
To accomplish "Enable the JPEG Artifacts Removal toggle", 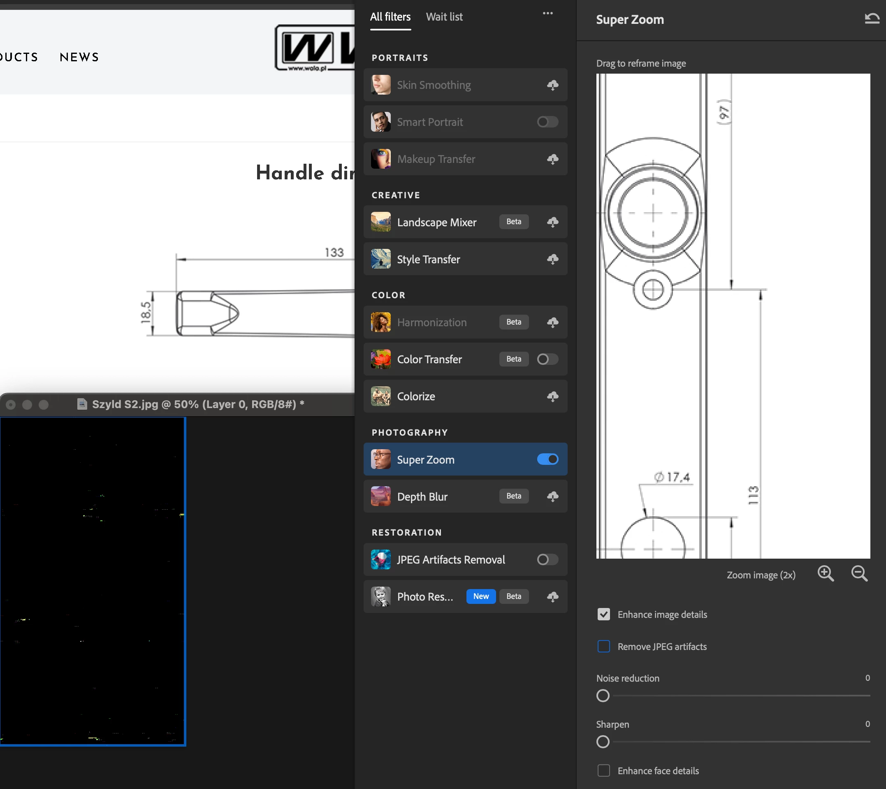I will point(547,560).
